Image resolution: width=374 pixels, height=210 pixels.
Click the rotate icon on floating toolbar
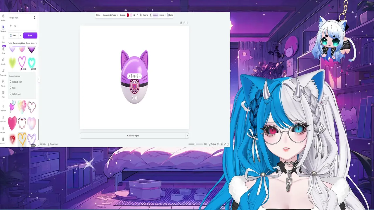point(129,76)
